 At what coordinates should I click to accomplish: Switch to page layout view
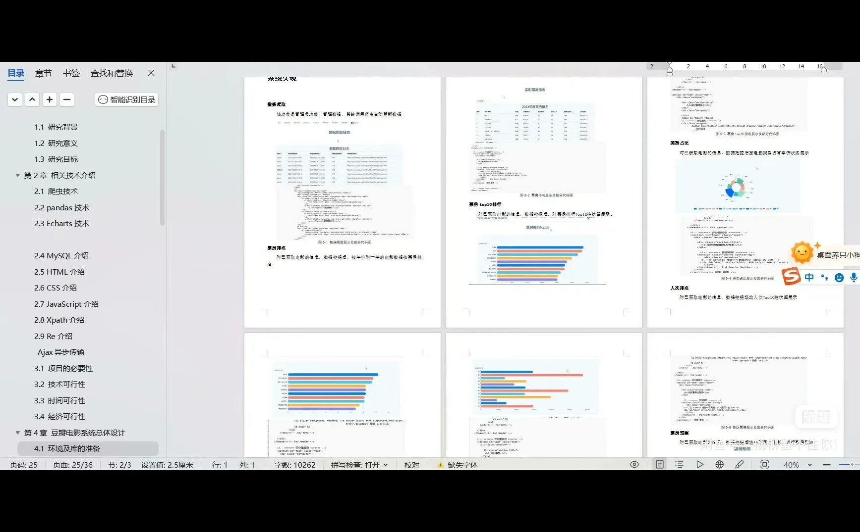click(660, 465)
